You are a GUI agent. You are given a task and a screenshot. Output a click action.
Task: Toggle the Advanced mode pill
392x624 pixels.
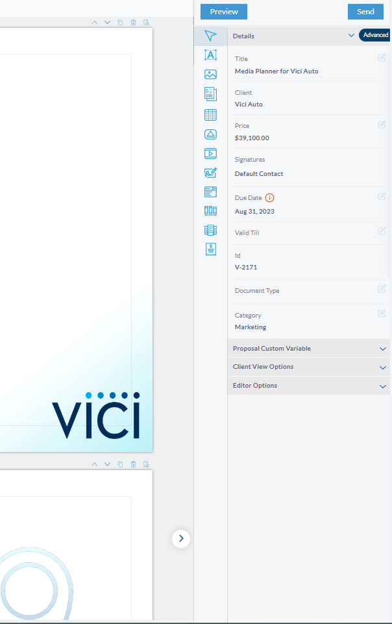click(x=375, y=35)
